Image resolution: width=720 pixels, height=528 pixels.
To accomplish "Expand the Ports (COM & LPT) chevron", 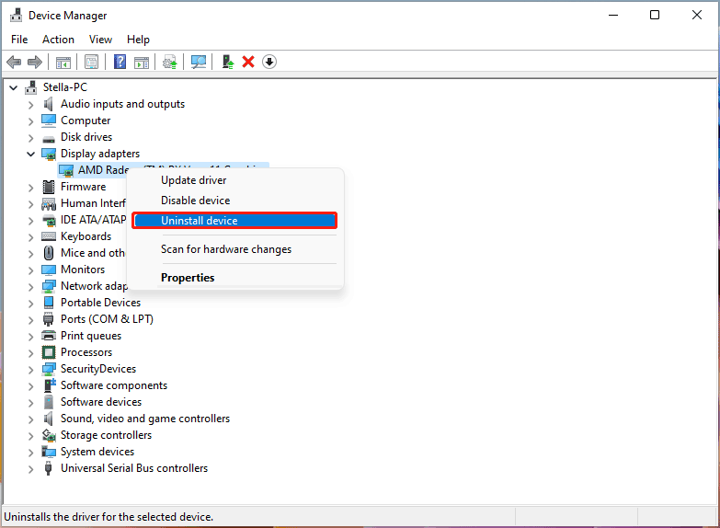I will coord(30,320).
